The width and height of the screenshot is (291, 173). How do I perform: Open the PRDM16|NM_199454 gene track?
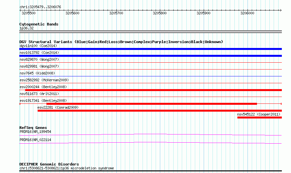(150, 135)
